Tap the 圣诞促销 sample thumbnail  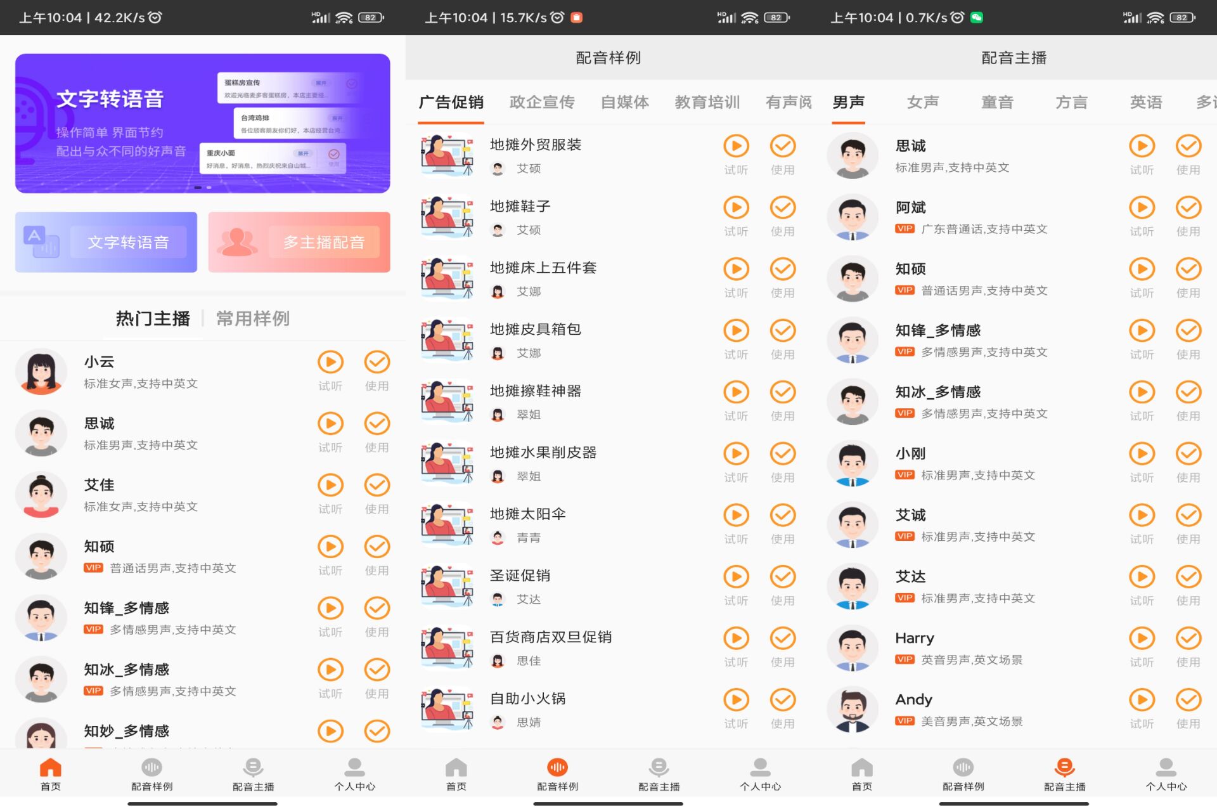pos(447,586)
